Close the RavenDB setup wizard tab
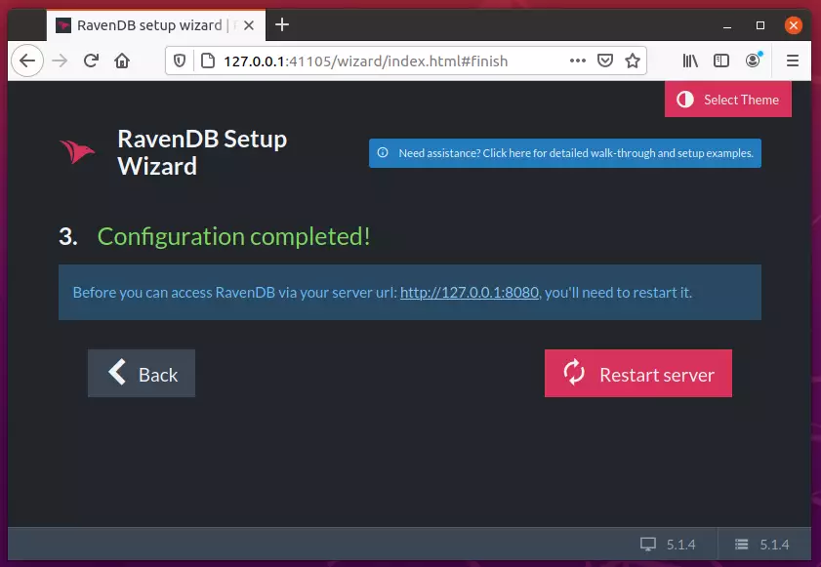 (x=249, y=25)
